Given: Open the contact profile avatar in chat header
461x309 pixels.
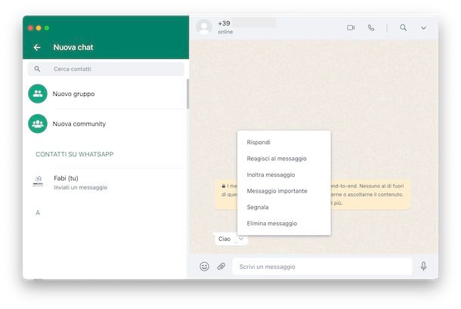Looking at the screenshot, I should point(204,27).
